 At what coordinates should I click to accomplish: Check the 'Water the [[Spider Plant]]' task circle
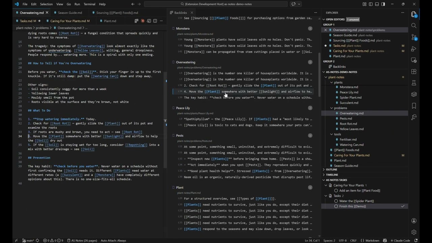(x=336, y=201)
